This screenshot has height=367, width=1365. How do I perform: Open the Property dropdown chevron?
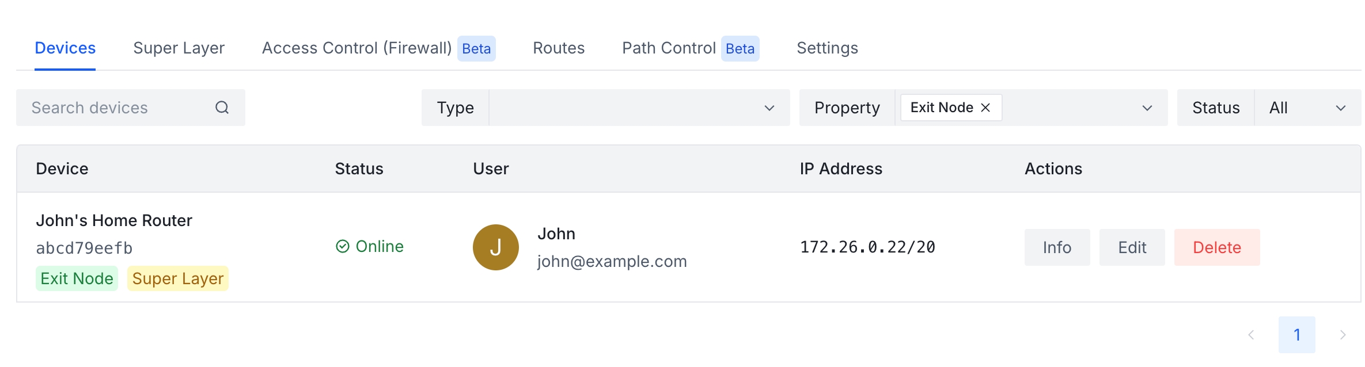1147,108
